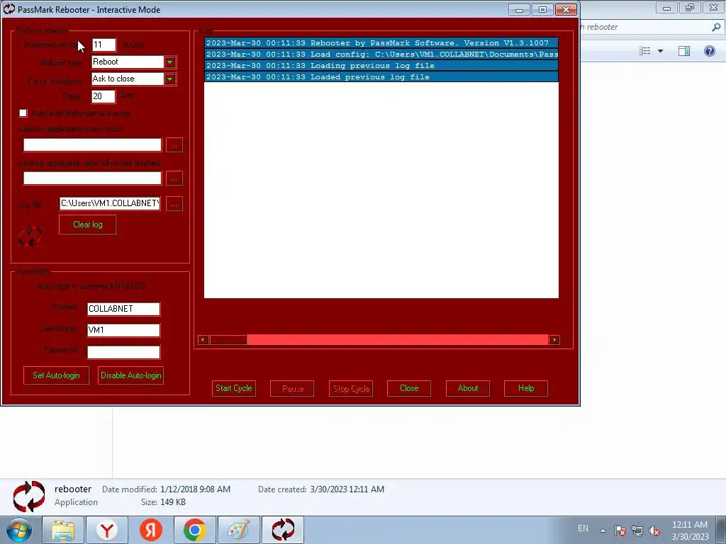Open Action Center flag tray icon
Screen dimensions: 726x544
620,531
